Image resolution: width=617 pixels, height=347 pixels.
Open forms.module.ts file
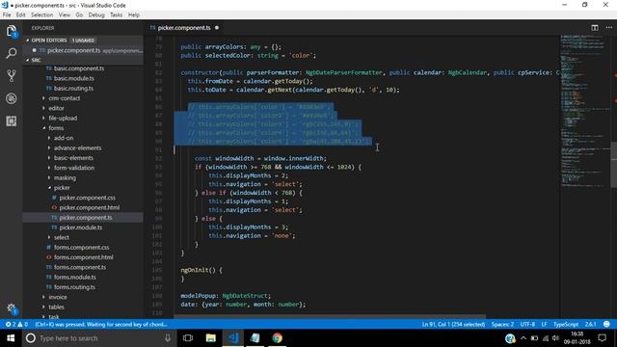click(75, 277)
